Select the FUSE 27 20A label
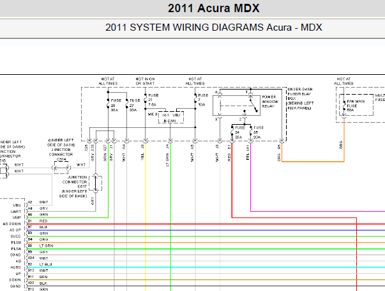 click(x=135, y=105)
